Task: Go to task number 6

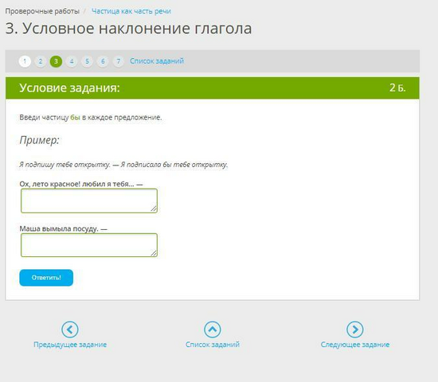Action: coord(103,61)
